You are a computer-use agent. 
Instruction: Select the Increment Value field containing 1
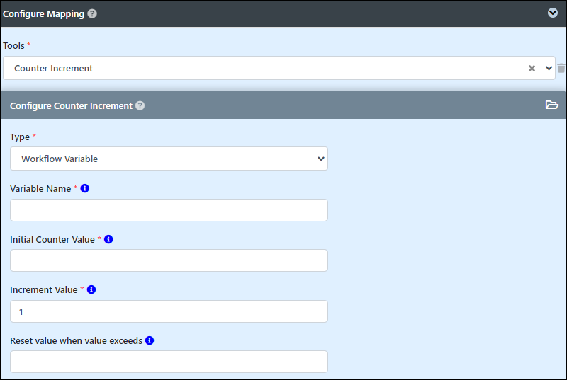click(169, 311)
